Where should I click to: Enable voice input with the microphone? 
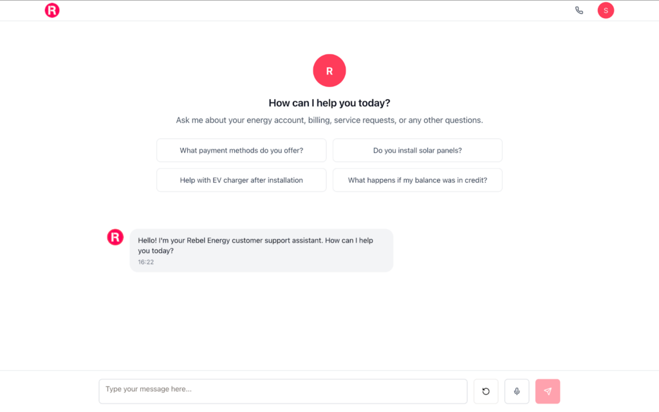[517, 391]
